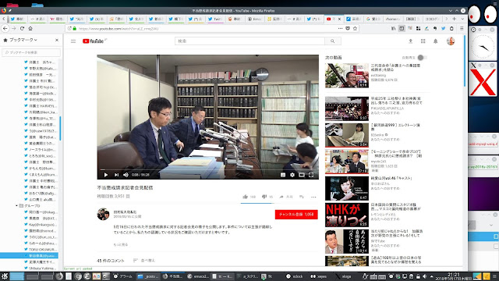Save page to Pocket icon
The width and height of the screenshot is (499, 281).
(348, 28)
